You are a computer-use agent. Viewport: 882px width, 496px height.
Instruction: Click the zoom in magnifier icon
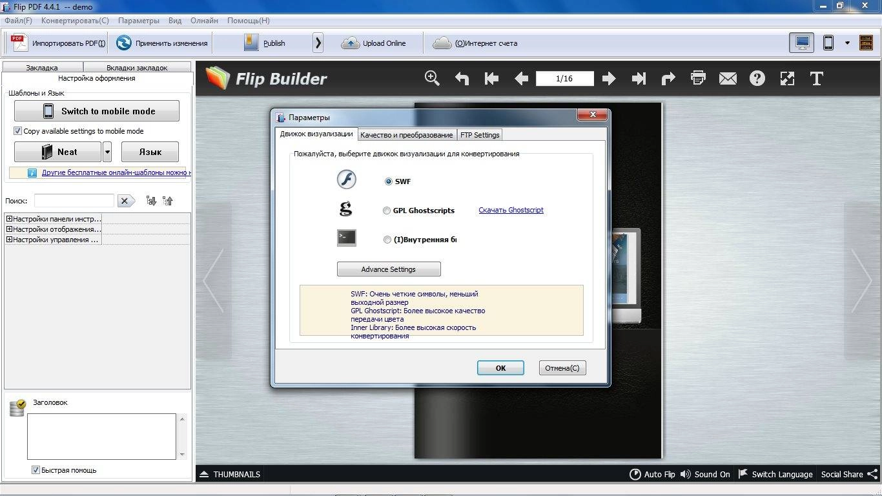click(432, 78)
